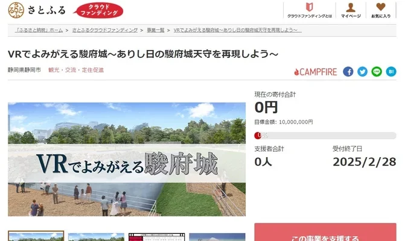
Task: Go to さとふるクラウドファンディング breadcrumb
Action: click(x=105, y=29)
